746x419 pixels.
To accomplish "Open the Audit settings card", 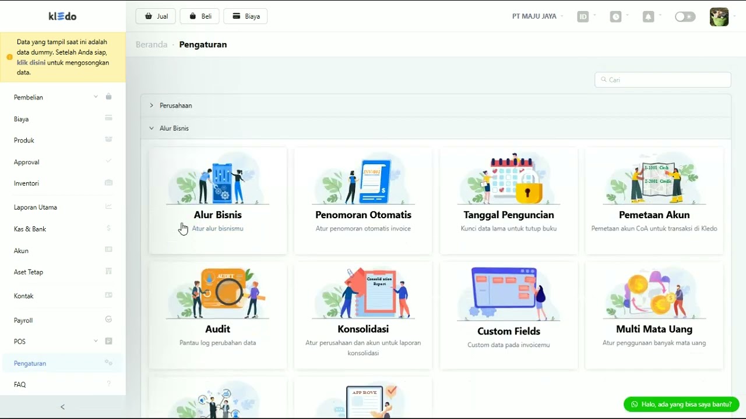I will pos(218,315).
